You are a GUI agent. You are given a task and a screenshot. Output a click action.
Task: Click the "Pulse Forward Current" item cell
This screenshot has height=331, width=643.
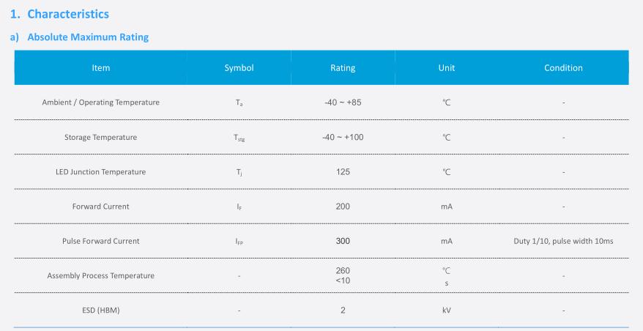(100, 241)
